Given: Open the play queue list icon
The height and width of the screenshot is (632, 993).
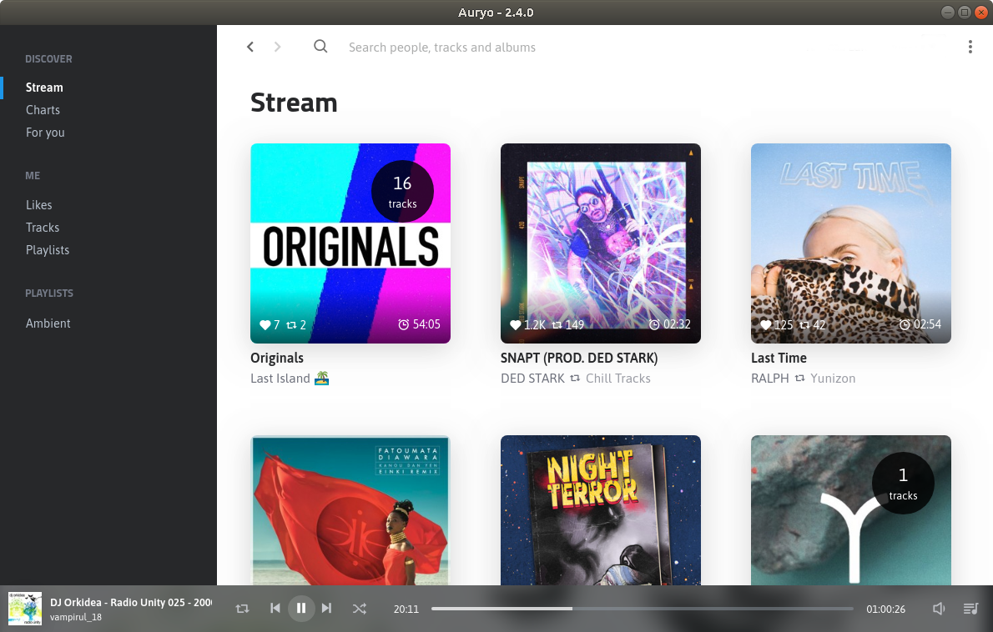Looking at the screenshot, I should tap(970, 609).
